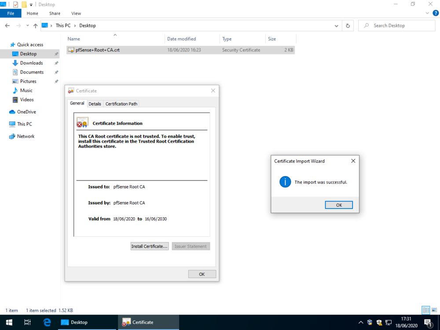
Task: Open Documents in navigation pane
Action: click(32, 72)
